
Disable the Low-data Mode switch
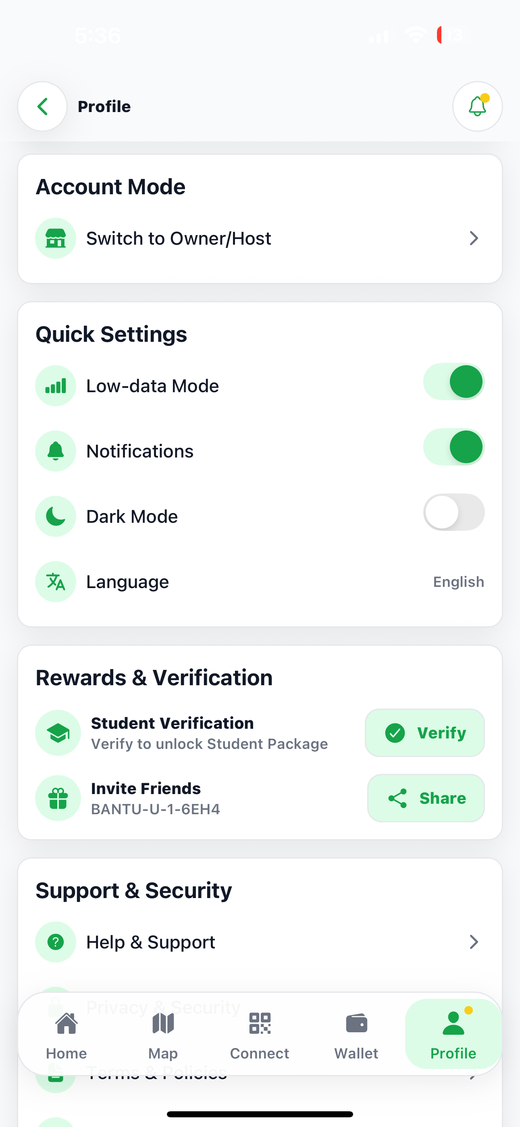coord(454,382)
